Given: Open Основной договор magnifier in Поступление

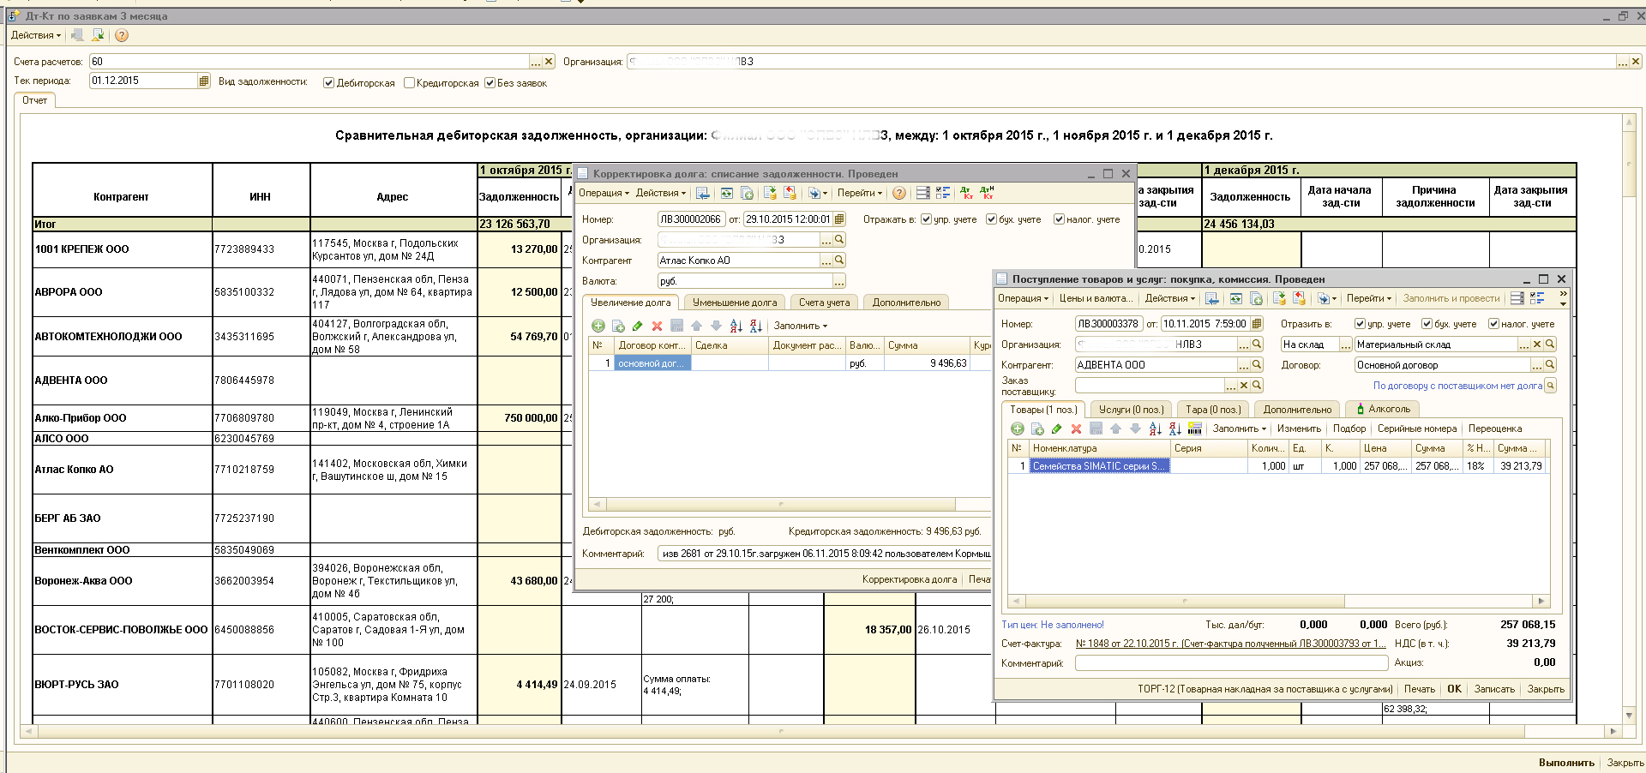Looking at the screenshot, I should click(x=1550, y=365).
